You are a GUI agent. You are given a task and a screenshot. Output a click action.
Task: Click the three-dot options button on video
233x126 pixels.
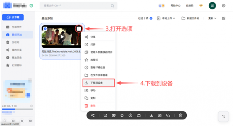pos(79,29)
